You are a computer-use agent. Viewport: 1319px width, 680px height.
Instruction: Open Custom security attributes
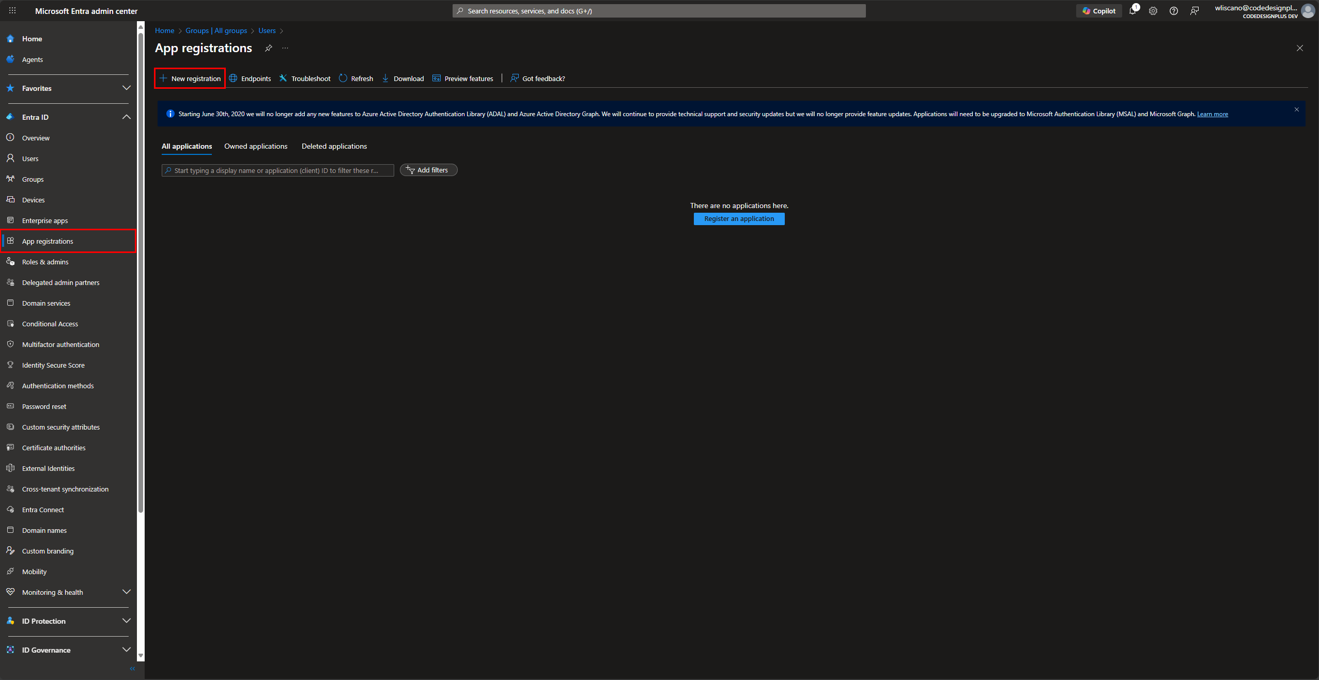click(68, 427)
